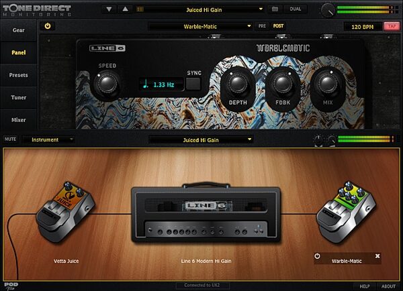Toggle the SYNC button
The width and height of the screenshot is (403, 291).
(x=193, y=83)
